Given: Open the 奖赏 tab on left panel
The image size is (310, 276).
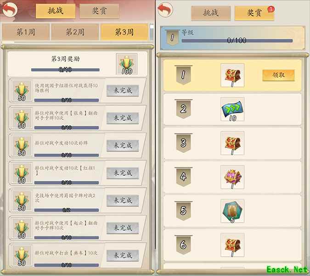Looking at the screenshot, I should coord(99,11).
